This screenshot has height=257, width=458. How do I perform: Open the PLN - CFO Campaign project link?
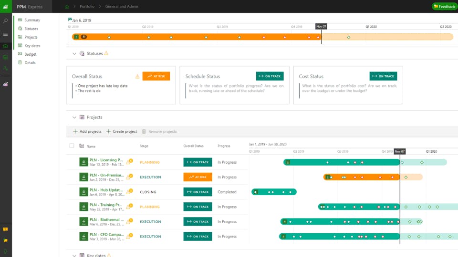click(106, 234)
